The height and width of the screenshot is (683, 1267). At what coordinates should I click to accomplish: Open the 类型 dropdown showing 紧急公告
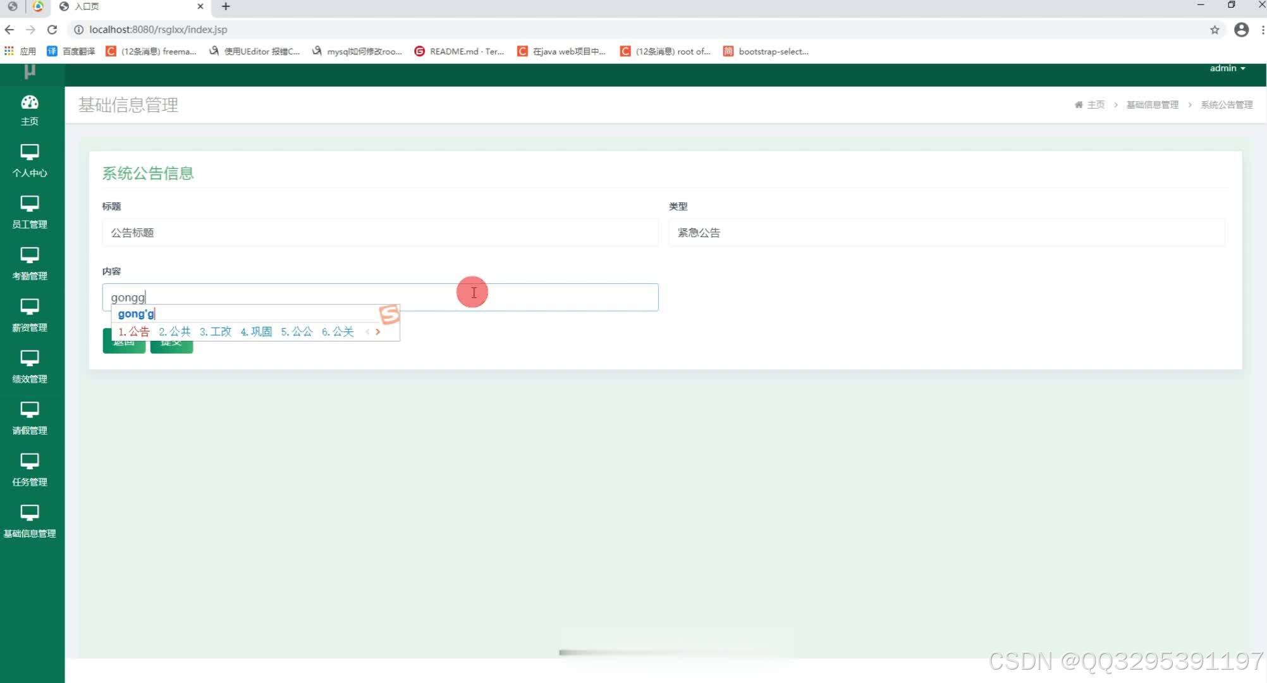point(946,233)
